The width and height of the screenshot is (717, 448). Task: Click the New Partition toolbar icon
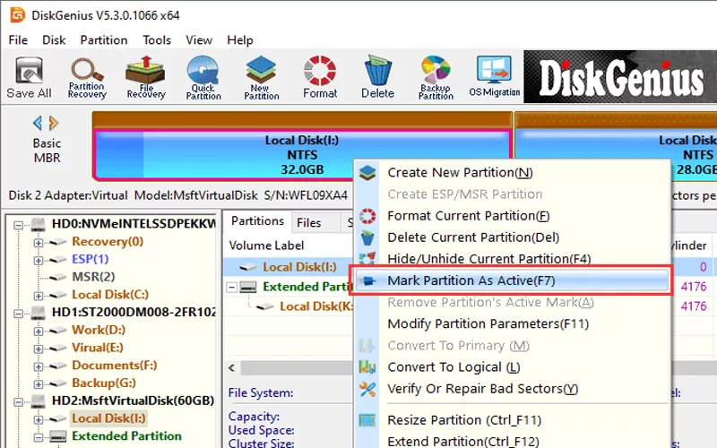coord(261,78)
